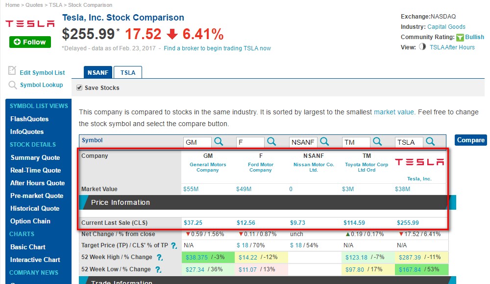This screenshot has height=284, width=490.
Task: Open After Hours Quote in sidebar
Action: [38, 183]
